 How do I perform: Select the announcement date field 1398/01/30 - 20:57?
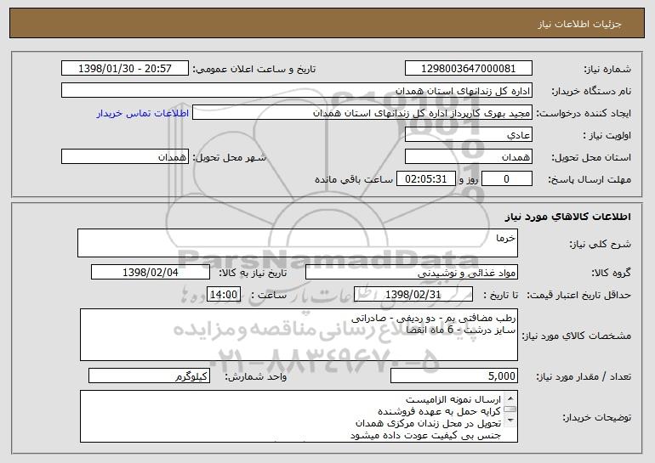pos(125,69)
